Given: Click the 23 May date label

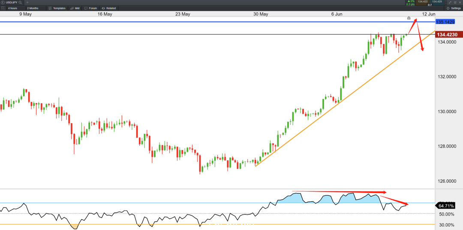Looking at the screenshot, I should [x=183, y=14].
